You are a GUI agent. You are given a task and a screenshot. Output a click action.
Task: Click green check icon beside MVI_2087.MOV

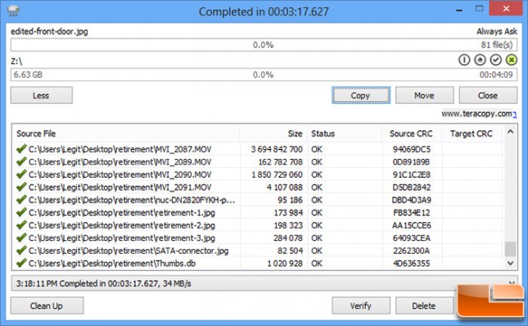click(21, 148)
